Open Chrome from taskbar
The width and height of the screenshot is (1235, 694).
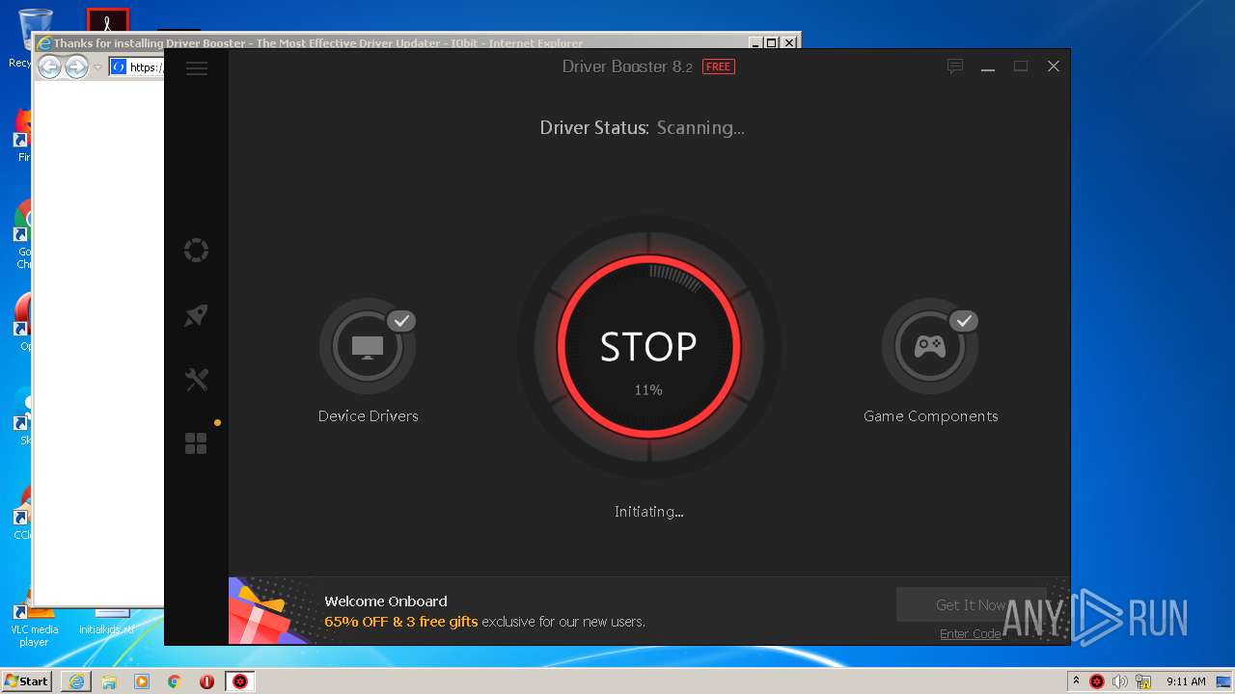point(175,681)
